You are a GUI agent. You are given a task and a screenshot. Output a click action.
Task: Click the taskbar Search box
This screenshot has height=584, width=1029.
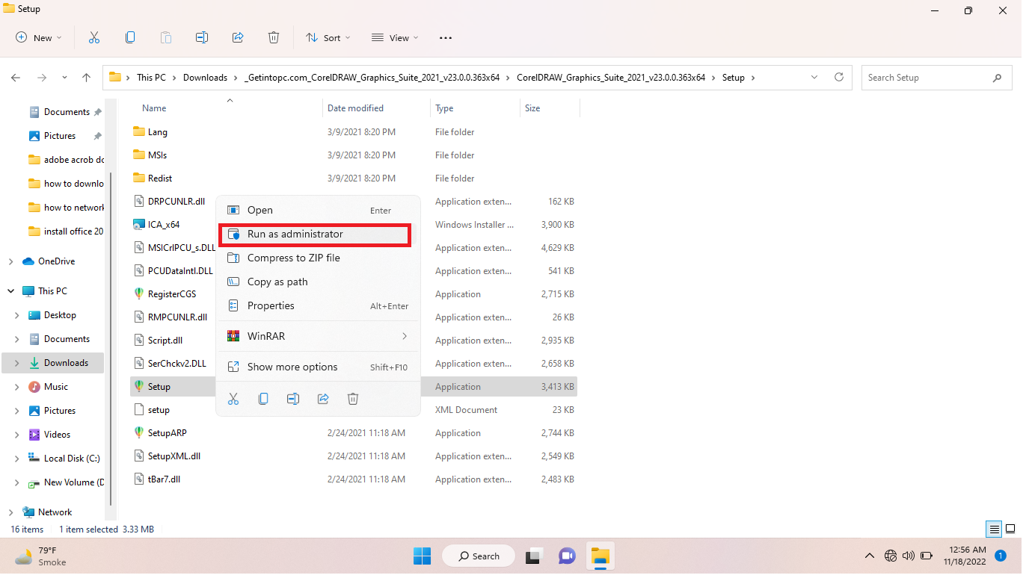click(479, 556)
